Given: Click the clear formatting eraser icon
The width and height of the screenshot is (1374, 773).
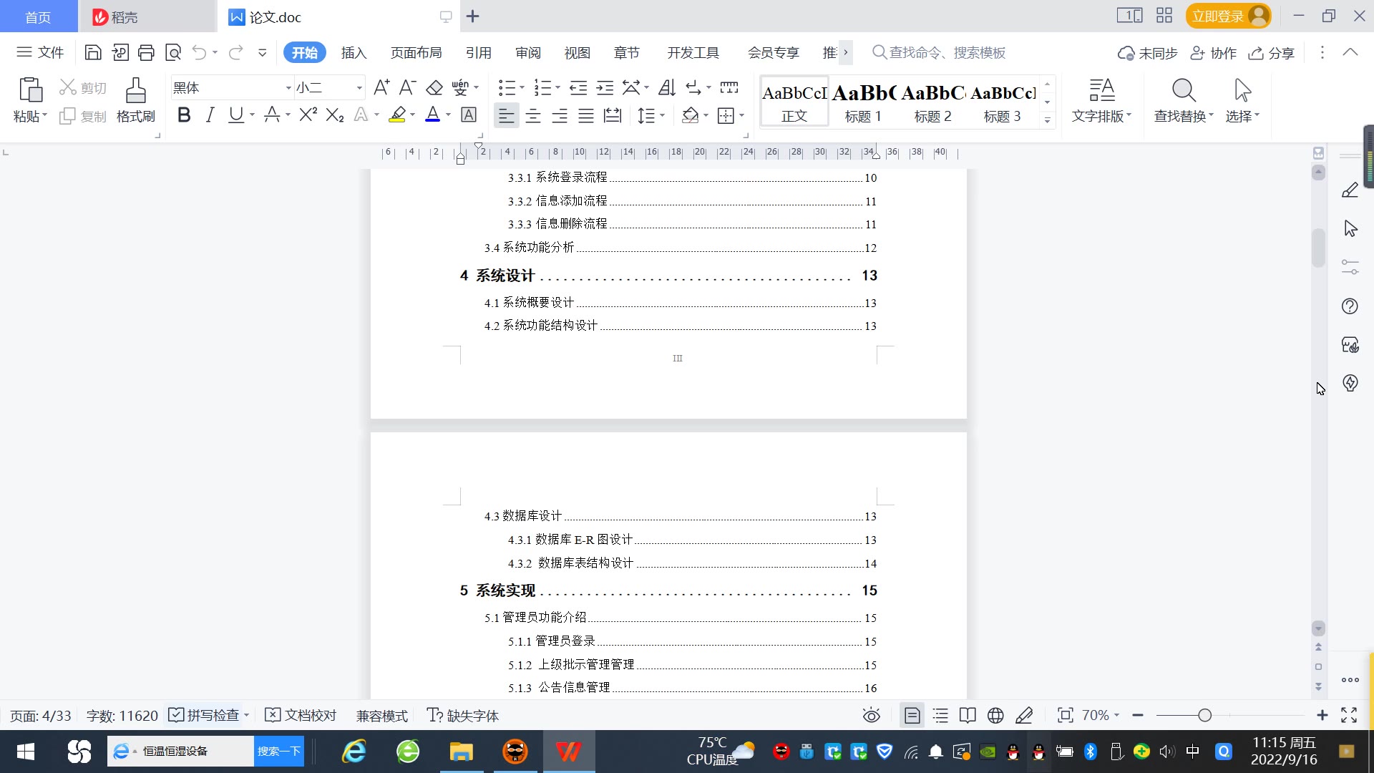Looking at the screenshot, I should coord(434,87).
